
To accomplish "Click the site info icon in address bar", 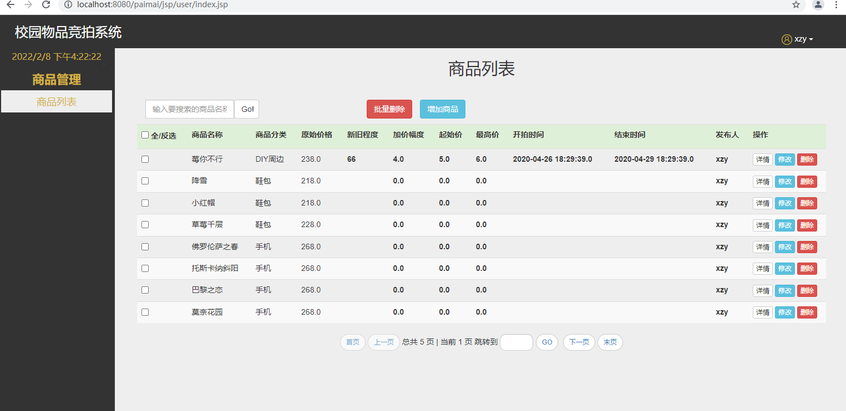I will coord(68,4).
